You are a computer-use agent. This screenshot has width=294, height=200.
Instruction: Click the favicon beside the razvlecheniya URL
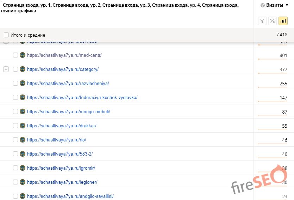(x=23, y=83)
